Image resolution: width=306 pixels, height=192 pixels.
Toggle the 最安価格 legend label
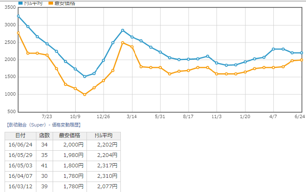tap(65, 3)
